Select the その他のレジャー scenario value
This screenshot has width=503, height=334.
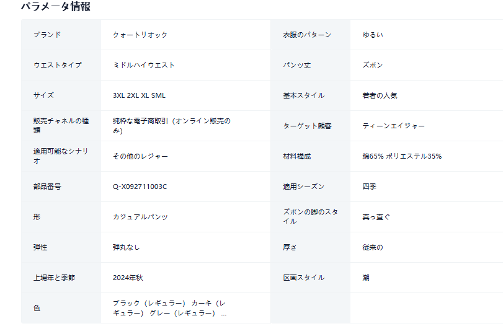tap(140, 156)
